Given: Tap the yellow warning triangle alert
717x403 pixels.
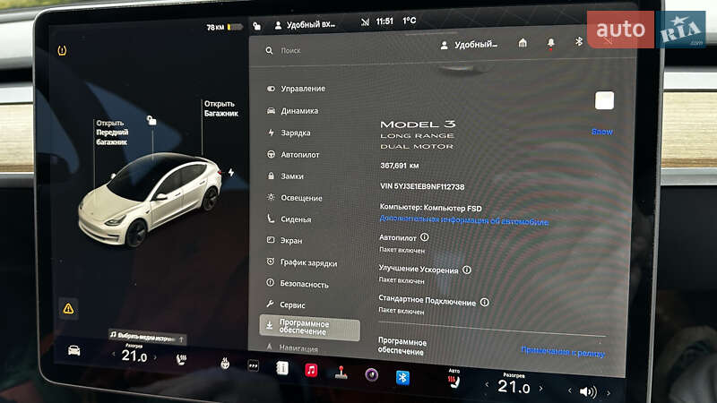Looking at the screenshot, I should [68, 309].
